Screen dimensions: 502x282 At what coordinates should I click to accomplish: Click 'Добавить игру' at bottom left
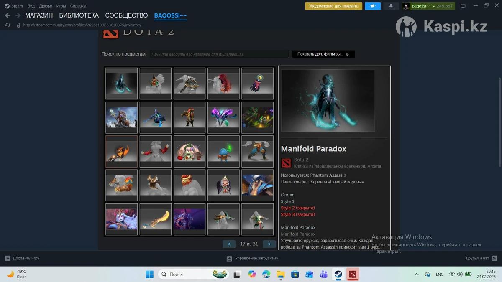click(22, 258)
